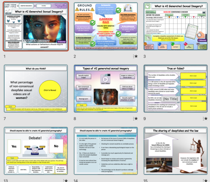The image size is (210, 182).
Task: Select the Debate Yes/No slide thumbnail
Action: click(x=36, y=151)
